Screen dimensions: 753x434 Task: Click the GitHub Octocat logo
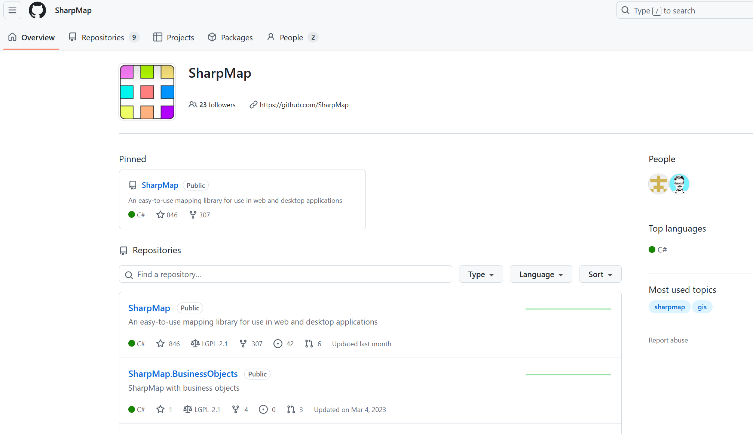click(37, 10)
